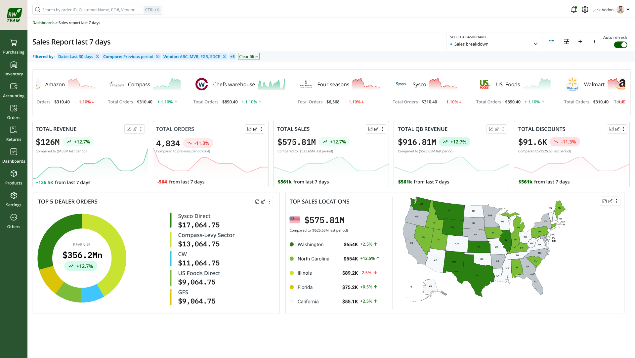Open Total Revenue card options menu
Viewport: 635px width, 358px height.
point(141,129)
